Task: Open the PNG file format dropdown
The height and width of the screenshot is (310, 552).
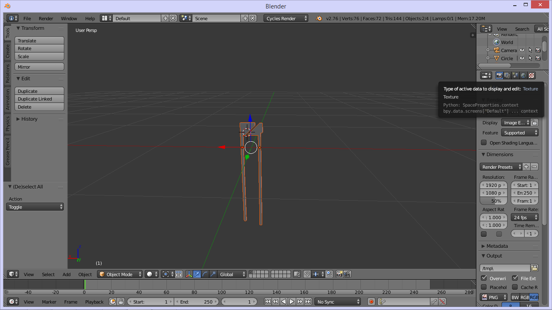Action: (x=493, y=297)
